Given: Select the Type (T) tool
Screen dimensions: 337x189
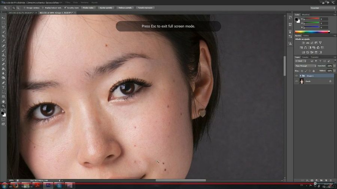Looking at the screenshot, I should pyautogui.click(x=3, y=87).
